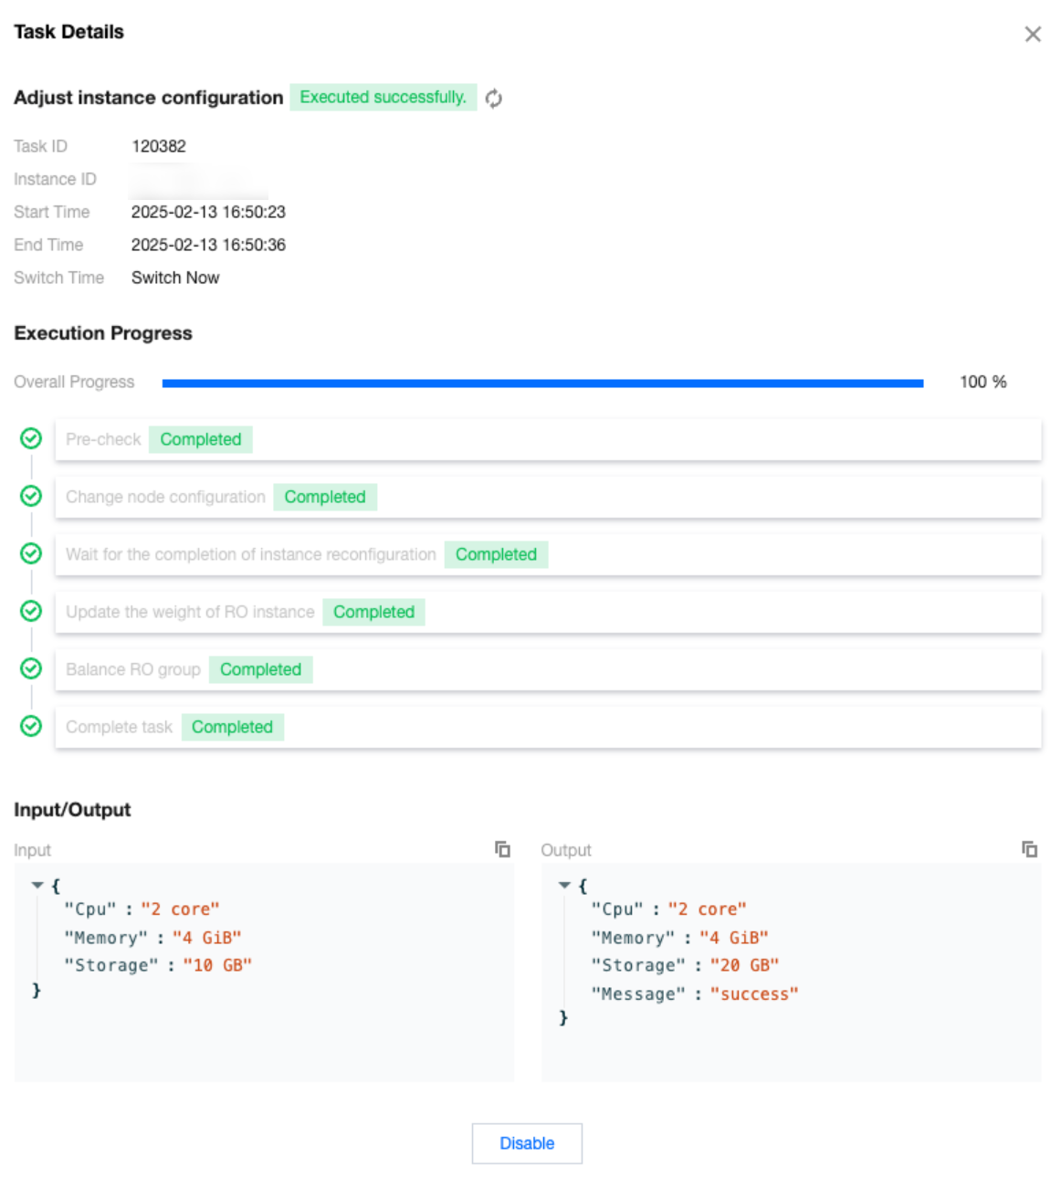
Task: Click the Output Storage value "20 GB"
Action: [x=744, y=965]
